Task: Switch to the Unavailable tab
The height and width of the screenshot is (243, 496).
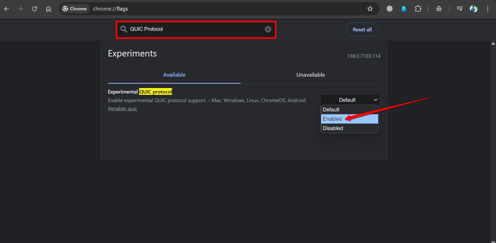Action: tap(310, 75)
